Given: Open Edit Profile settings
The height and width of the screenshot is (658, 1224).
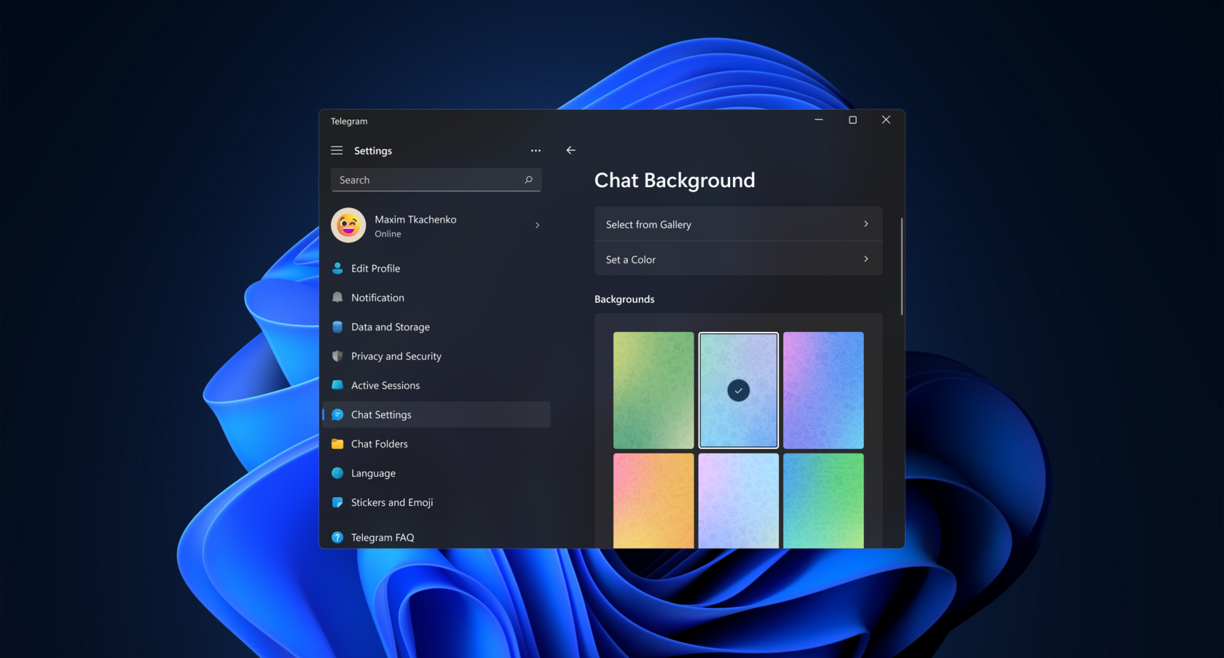Looking at the screenshot, I should tap(436, 269).
